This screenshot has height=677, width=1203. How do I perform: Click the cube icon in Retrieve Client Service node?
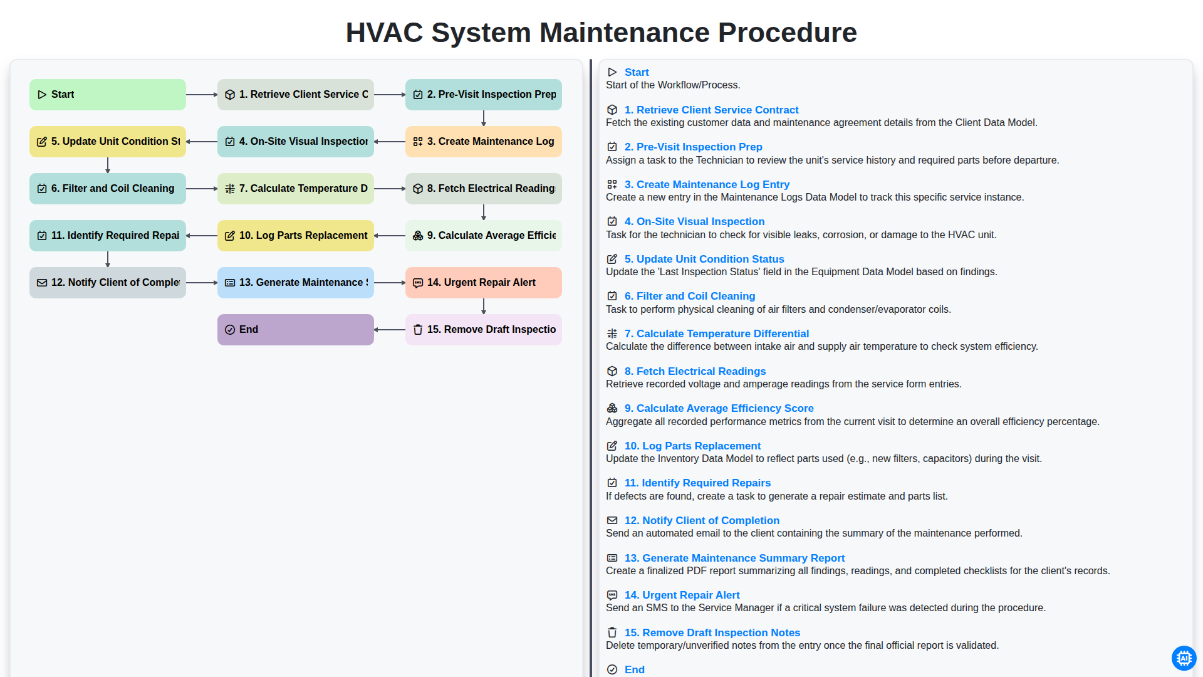coord(230,95)
